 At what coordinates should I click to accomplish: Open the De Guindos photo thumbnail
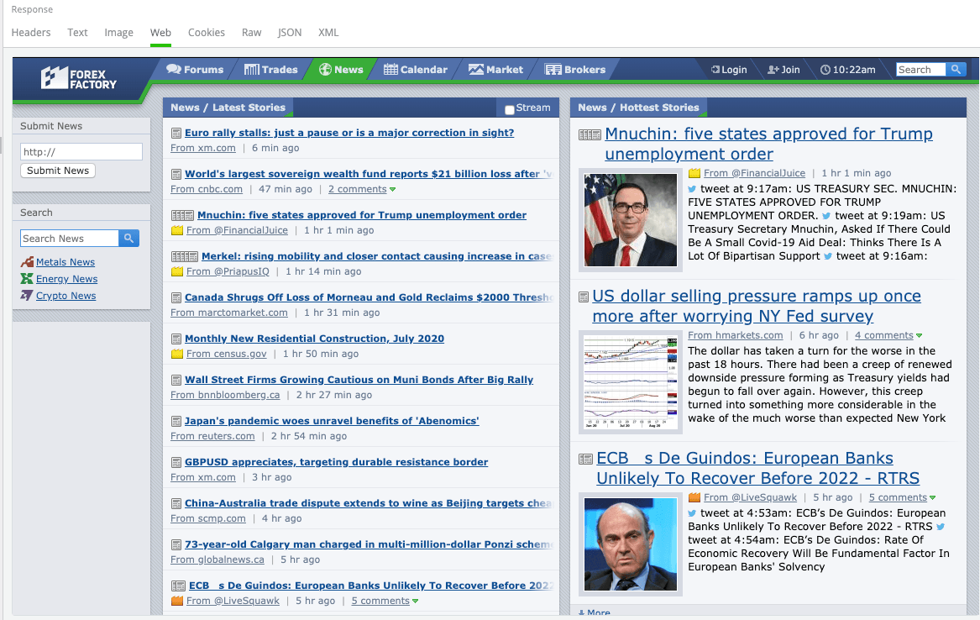click(631, 544)
